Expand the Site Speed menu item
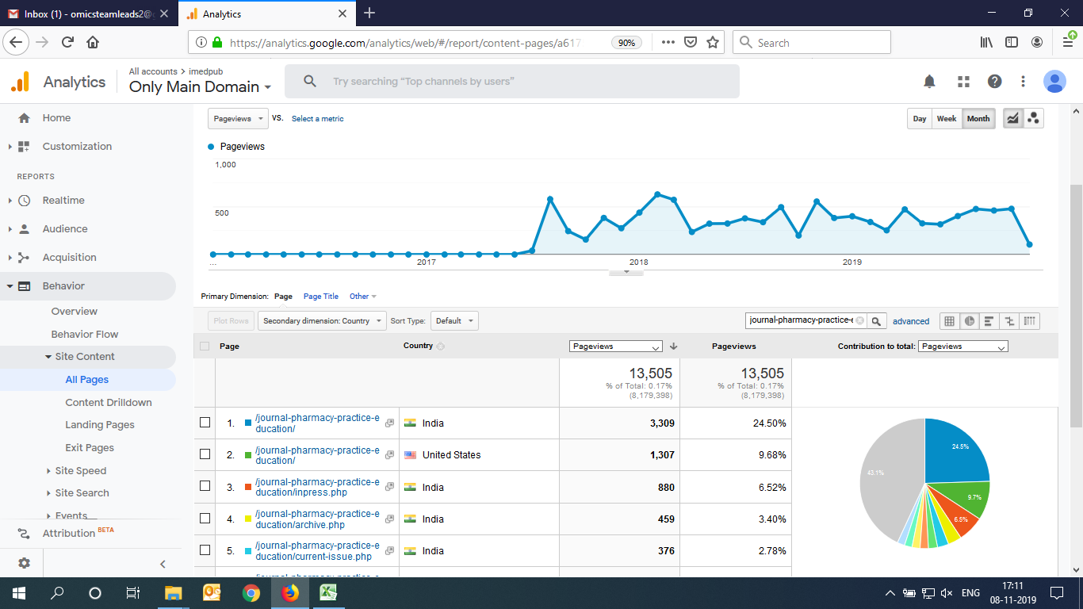This screenshot has height=609, width=1083. [x=80, y=470]
